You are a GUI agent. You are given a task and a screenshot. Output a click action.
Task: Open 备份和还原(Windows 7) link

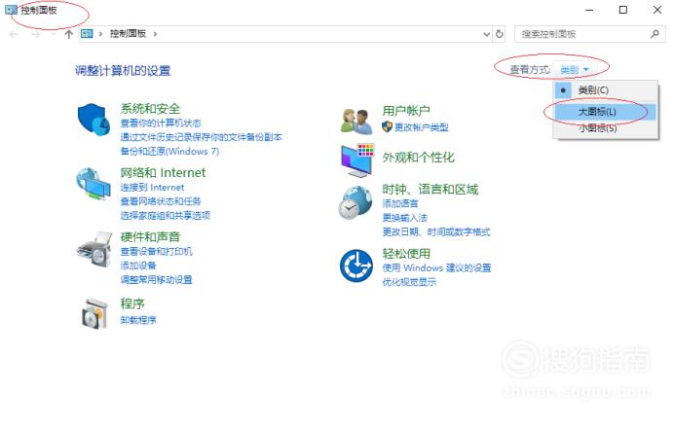tap(169, 151)
